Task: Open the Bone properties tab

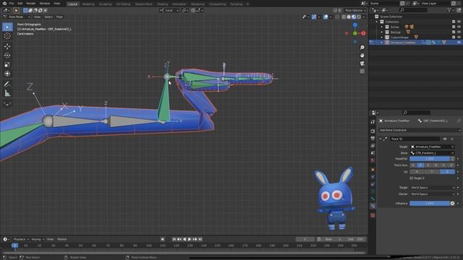Action: tap(373, 199)
